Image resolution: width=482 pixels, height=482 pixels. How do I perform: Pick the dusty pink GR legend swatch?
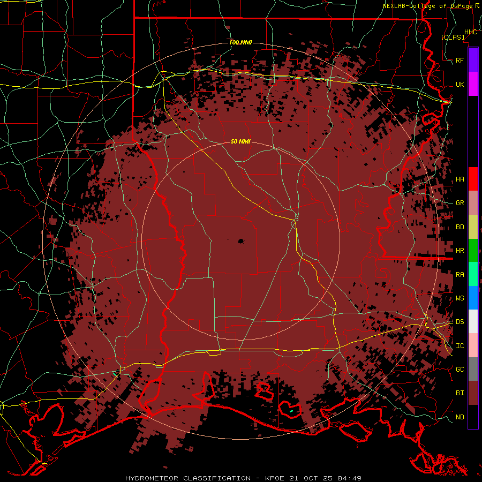click(473, 203)
